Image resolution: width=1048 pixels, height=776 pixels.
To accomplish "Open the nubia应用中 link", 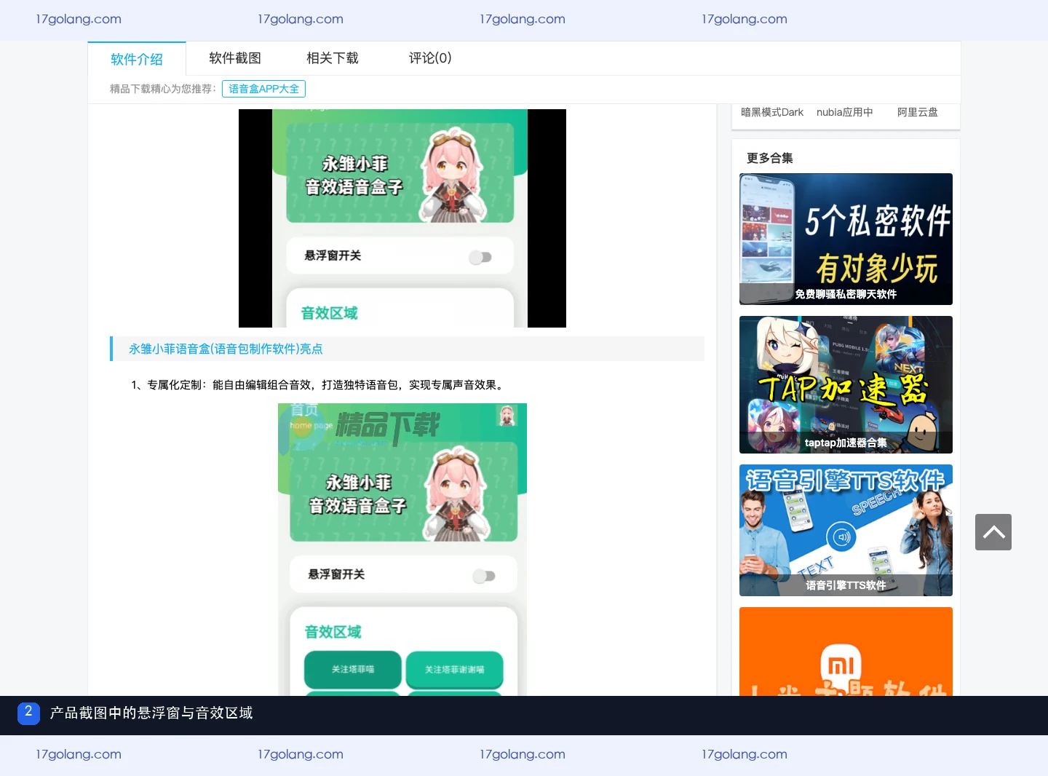I will [x=844, y=112].
